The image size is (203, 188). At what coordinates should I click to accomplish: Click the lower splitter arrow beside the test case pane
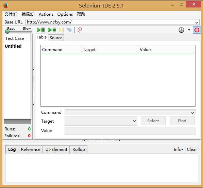coord(34,104)
